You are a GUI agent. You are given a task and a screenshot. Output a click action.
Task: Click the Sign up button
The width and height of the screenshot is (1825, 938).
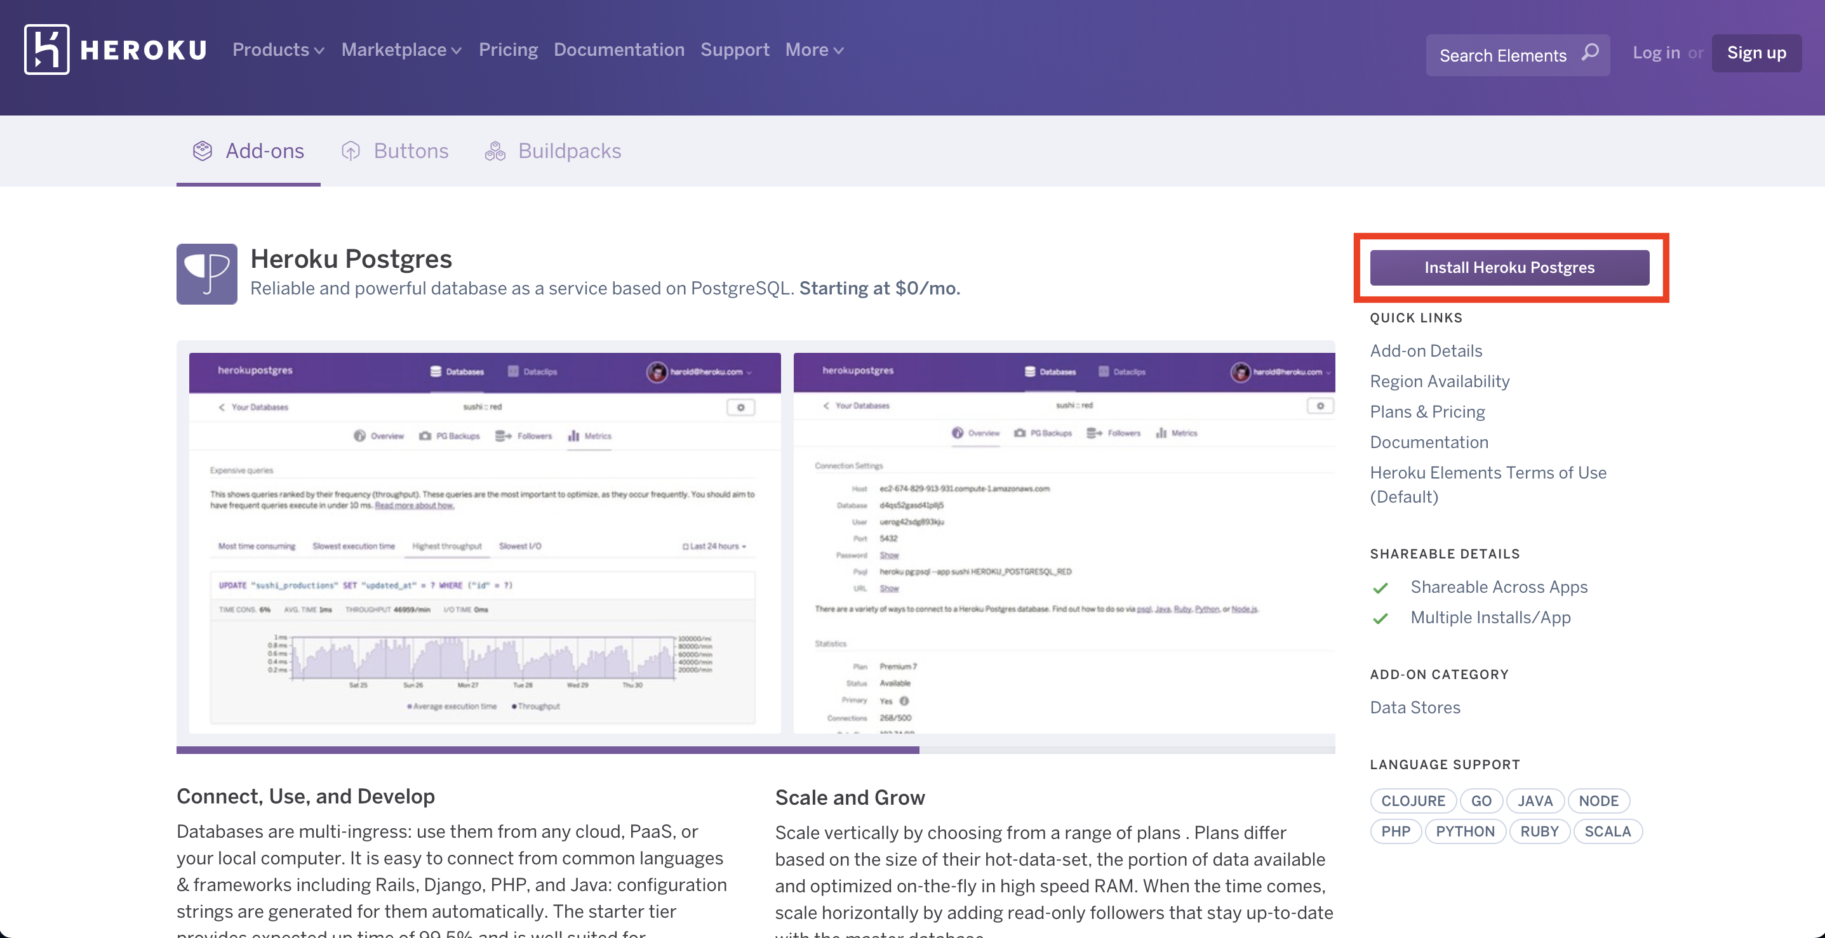1756,53
